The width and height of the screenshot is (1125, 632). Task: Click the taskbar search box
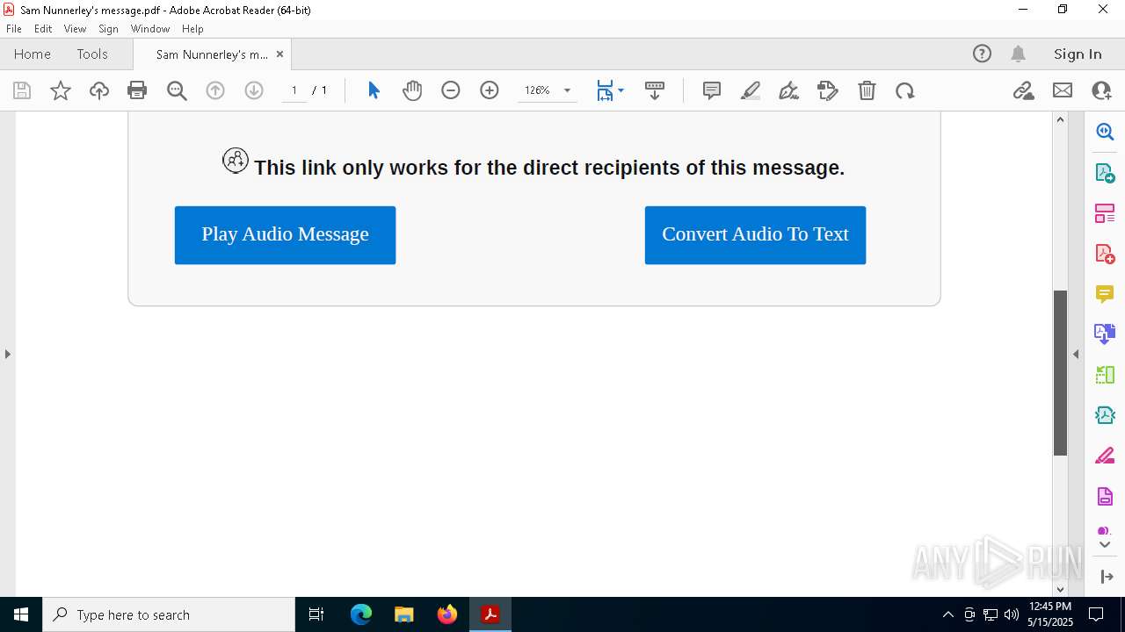click(x=169, y=614)
